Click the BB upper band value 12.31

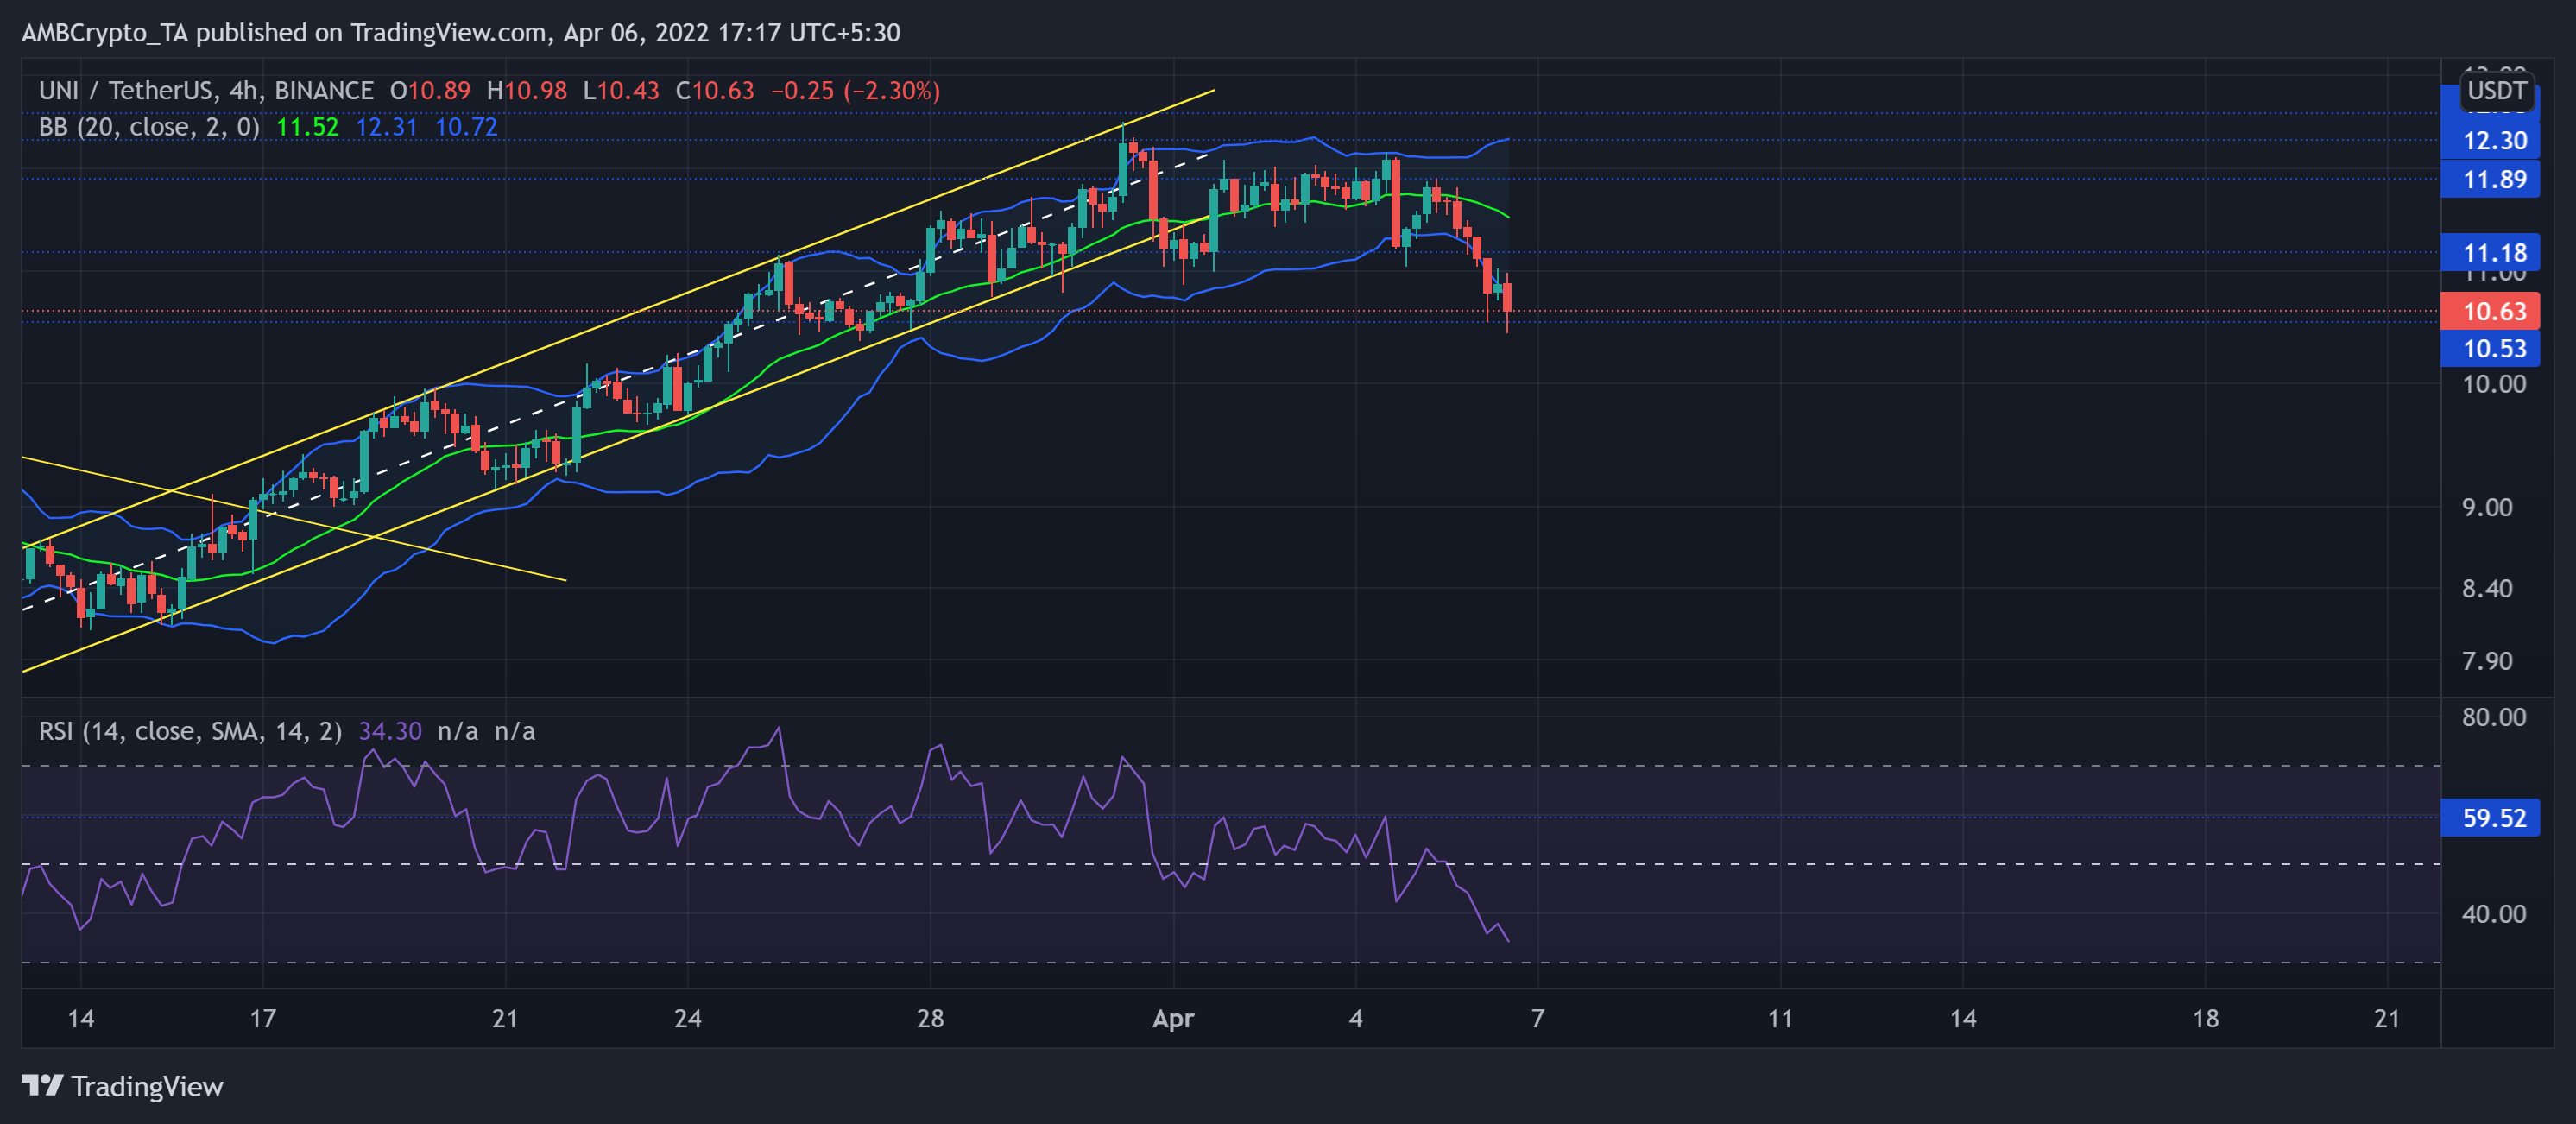coord(386,127)
